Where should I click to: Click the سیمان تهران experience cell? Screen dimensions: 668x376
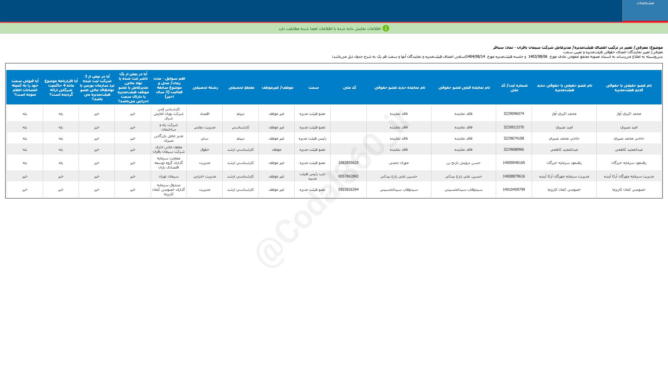click(x=168, y=176)
